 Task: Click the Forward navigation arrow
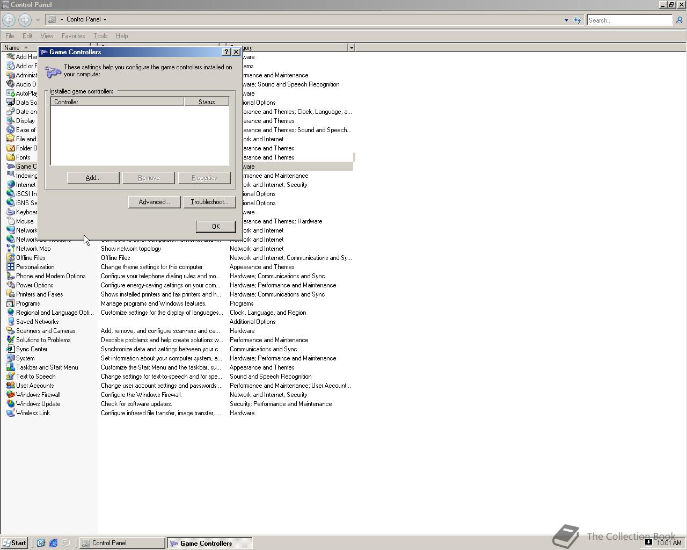(25, 20)
